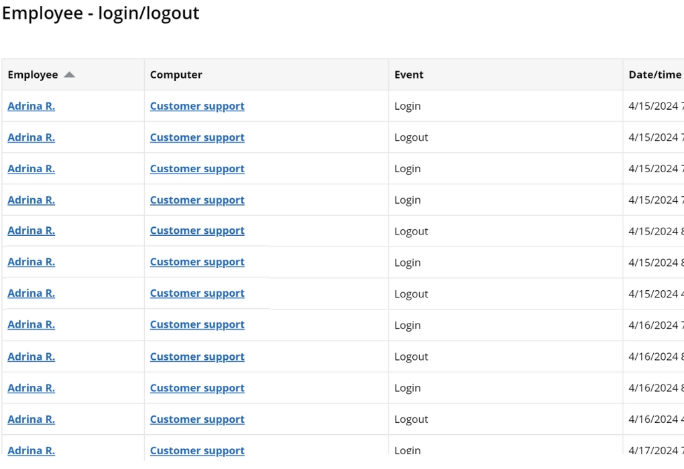Click Adrina R. on first 4/16/2024 row
Image resolution: width=684 pixels, height=469 pixels.
click(x=31, y=325)
